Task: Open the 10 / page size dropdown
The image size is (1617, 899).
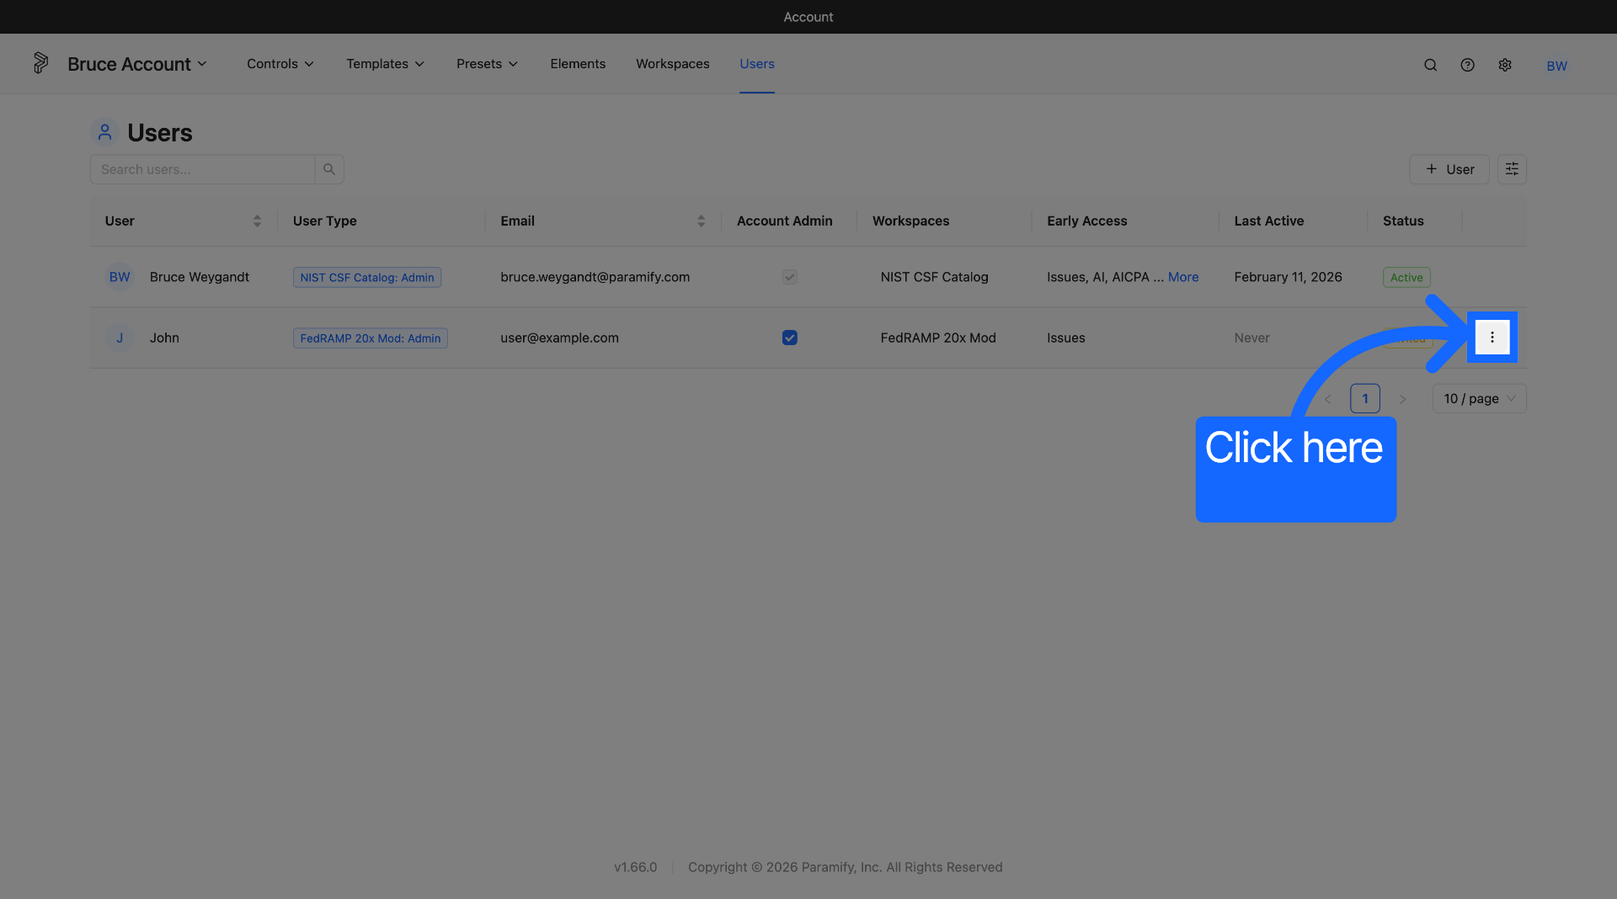Action: [1479, 399]
